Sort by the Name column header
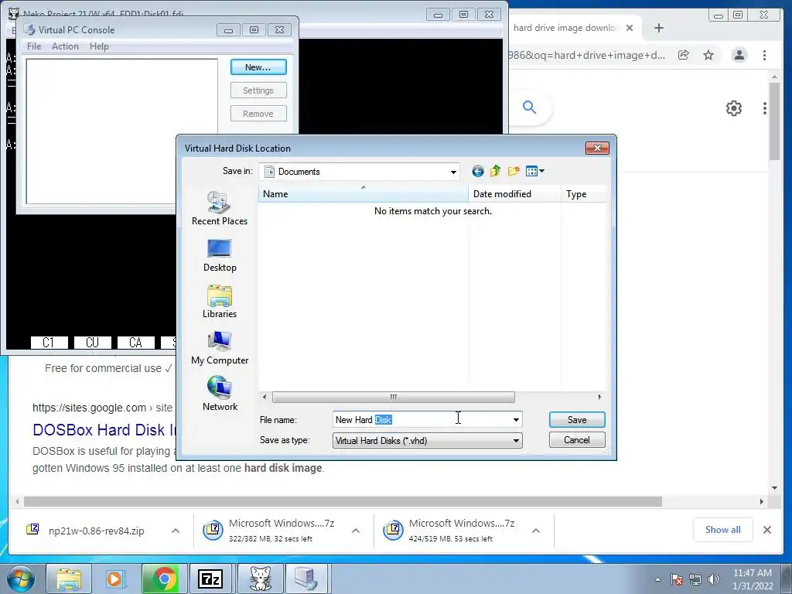 (x=364, y=194)
